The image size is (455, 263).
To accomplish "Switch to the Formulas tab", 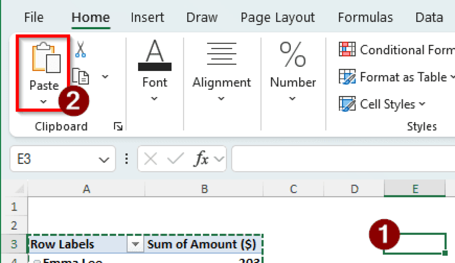I will click(365, 17).
